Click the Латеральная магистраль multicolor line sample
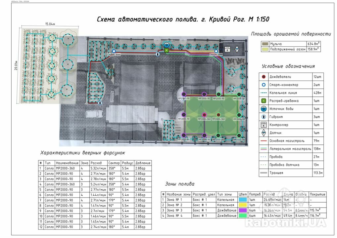The height and width of the screenshot is (238, 337). click(x=264, y=149)
